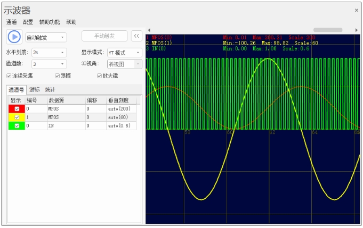Click the 垂直刻度 column header

point(122,100)
